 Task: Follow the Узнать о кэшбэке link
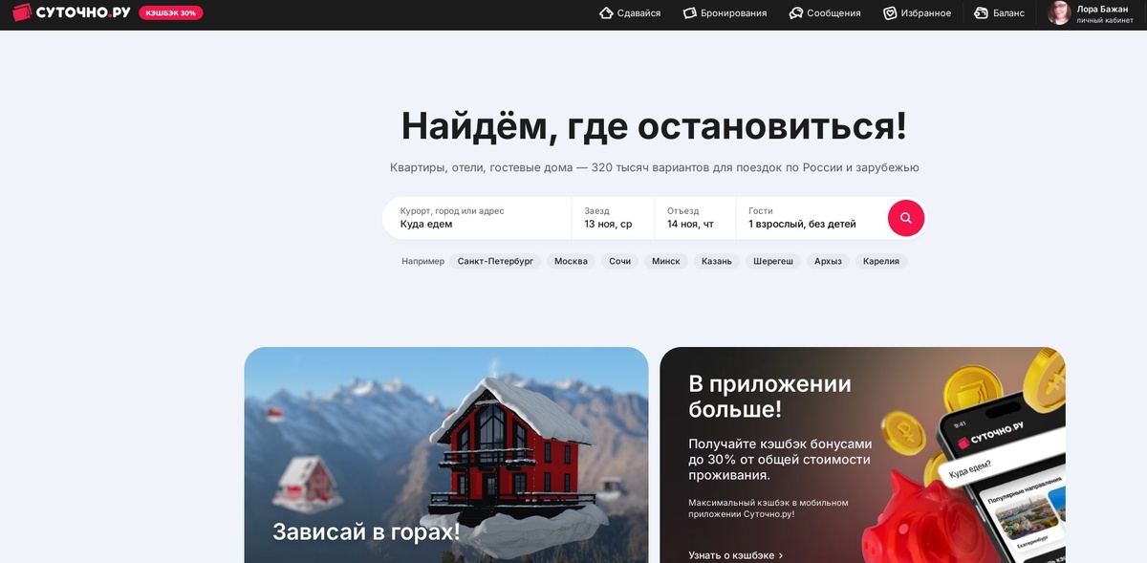coord(736,555)
